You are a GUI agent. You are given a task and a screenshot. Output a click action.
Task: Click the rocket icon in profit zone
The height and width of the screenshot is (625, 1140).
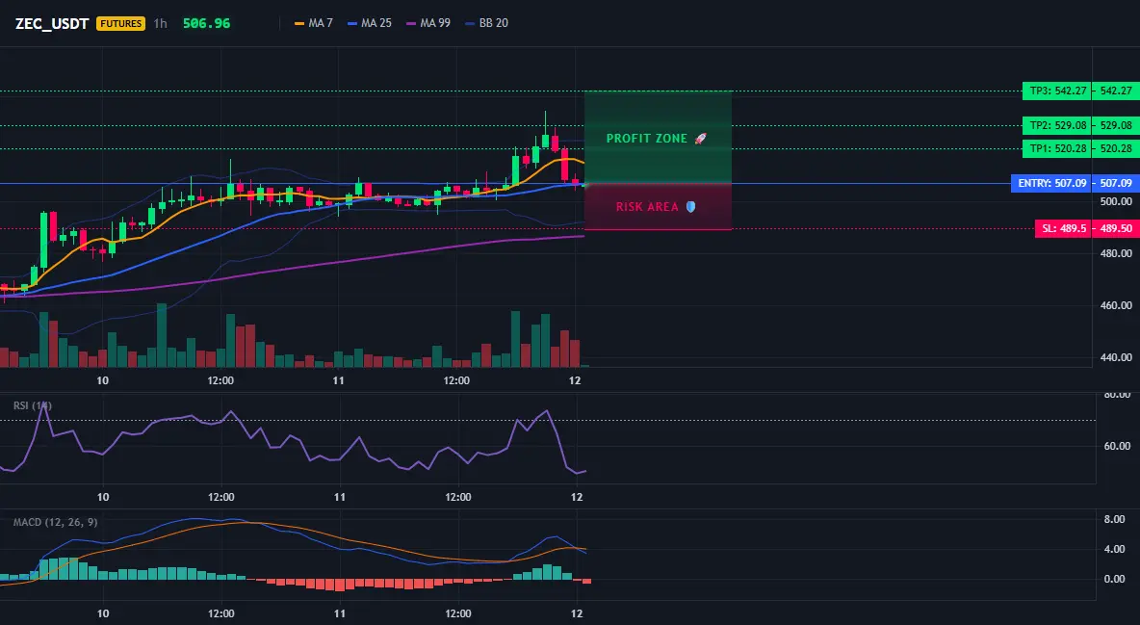point(700,139)
